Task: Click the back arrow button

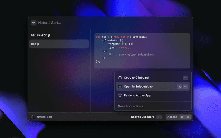Action: pos(34,23)
